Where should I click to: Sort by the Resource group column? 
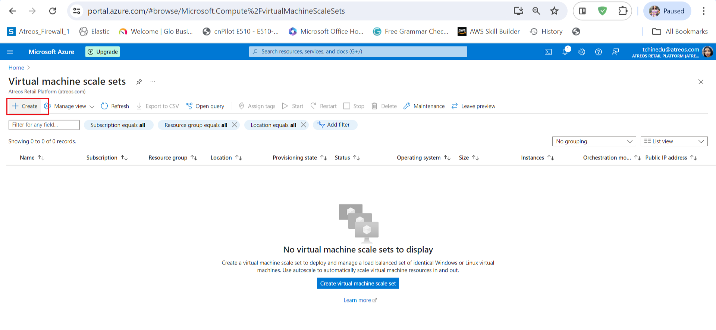(x=173, y=158)
